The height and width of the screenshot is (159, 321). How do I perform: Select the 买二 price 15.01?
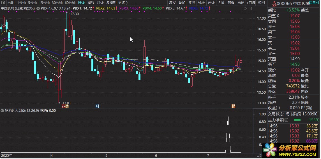click(295, 48)
